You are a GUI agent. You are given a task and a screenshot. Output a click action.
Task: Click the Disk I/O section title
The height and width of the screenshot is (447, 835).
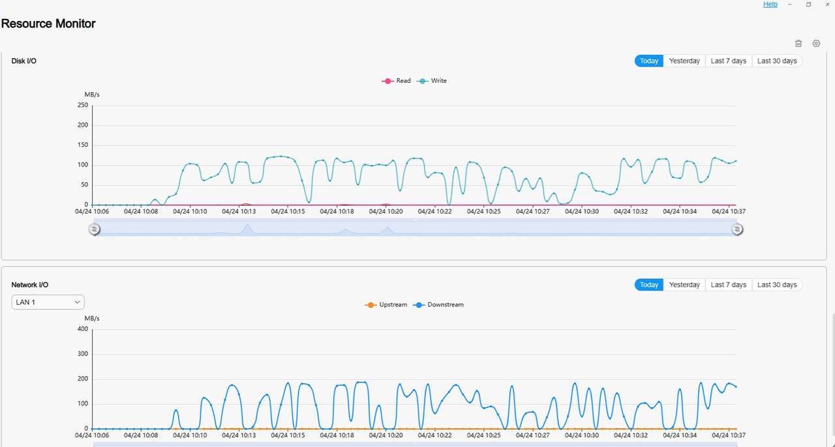(24, 61)
